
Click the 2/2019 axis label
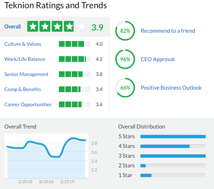click(x=67, y=181)
